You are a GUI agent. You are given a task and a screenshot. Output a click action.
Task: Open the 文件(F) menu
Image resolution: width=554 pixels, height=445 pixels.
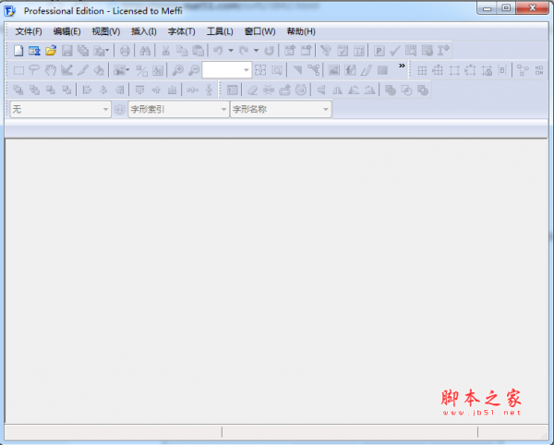click(x=29, y=31)
